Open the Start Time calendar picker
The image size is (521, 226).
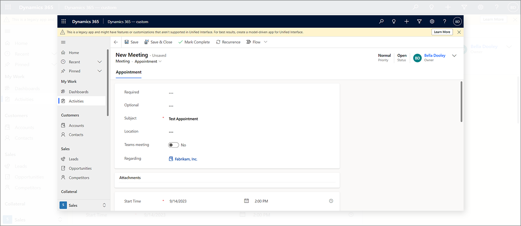click(x=247, y=201)
